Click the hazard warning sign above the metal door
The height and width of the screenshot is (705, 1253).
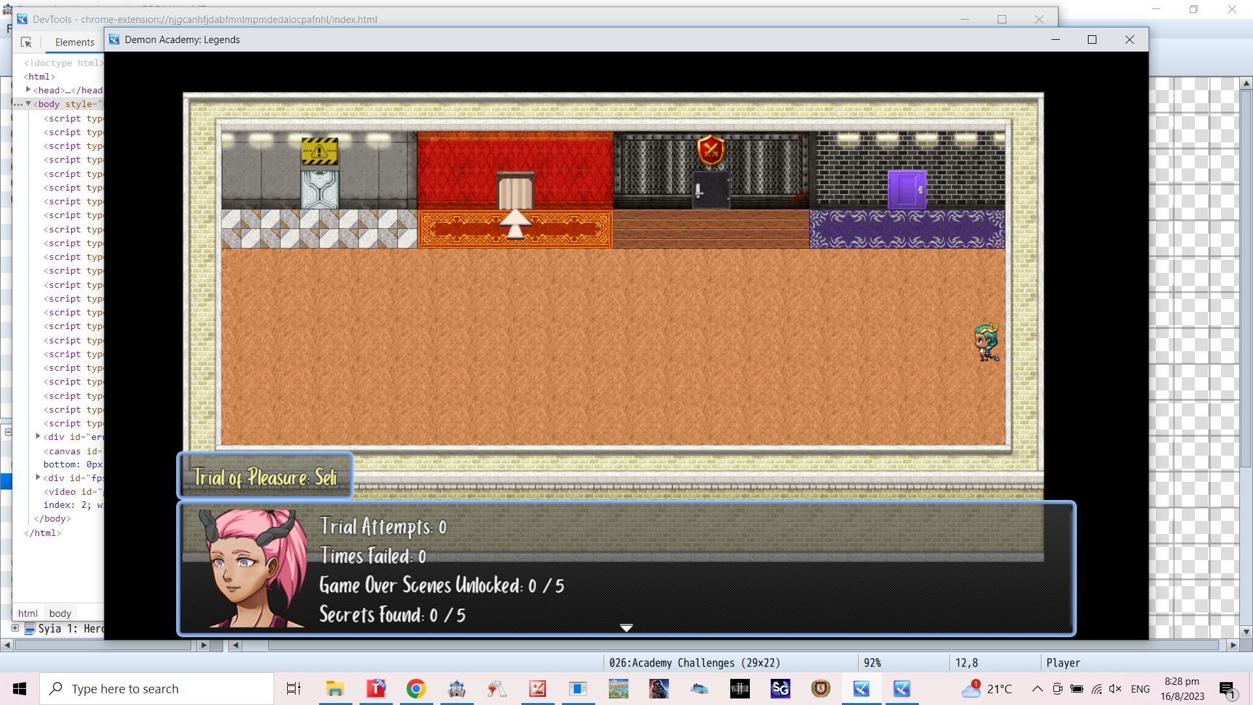320,151
